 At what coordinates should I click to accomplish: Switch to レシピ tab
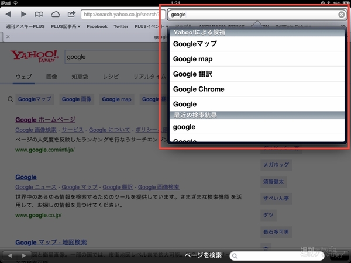coord(111,77)
